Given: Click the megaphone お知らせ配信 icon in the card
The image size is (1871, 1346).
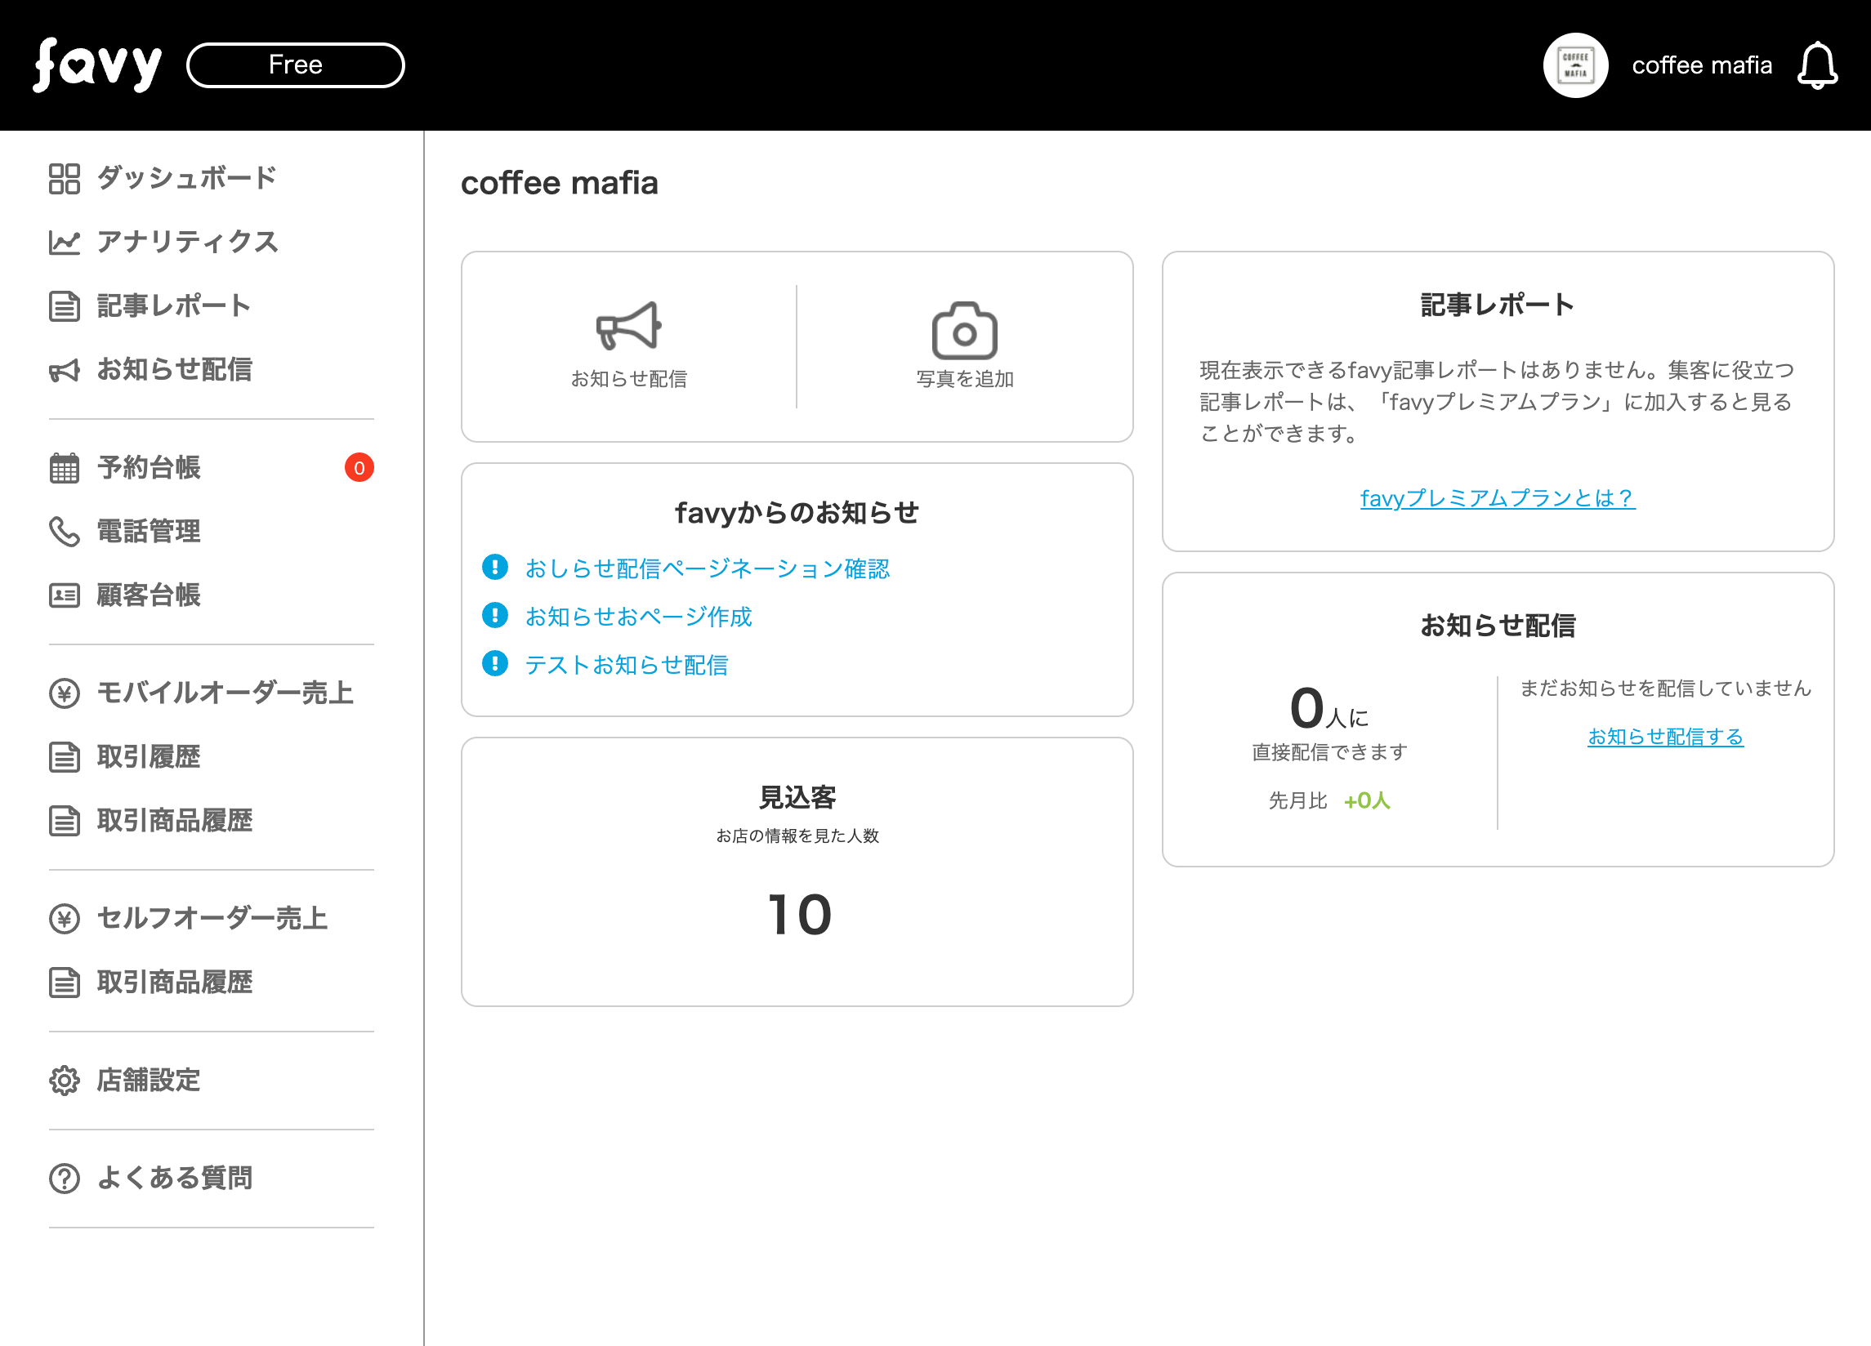Looking at the screenshot, I should (x=628, y=327).
